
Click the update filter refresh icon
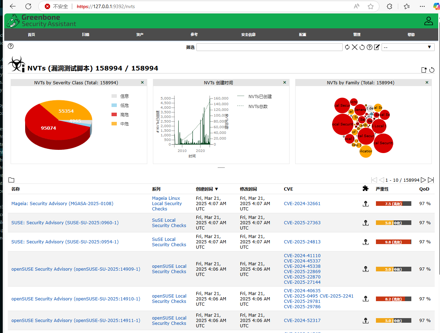[x=347, y=47]
